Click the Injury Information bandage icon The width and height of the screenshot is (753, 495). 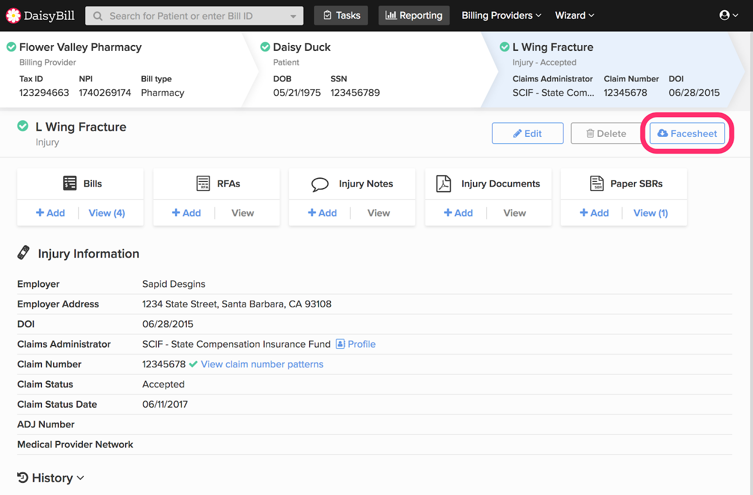(x=24, y=253)
